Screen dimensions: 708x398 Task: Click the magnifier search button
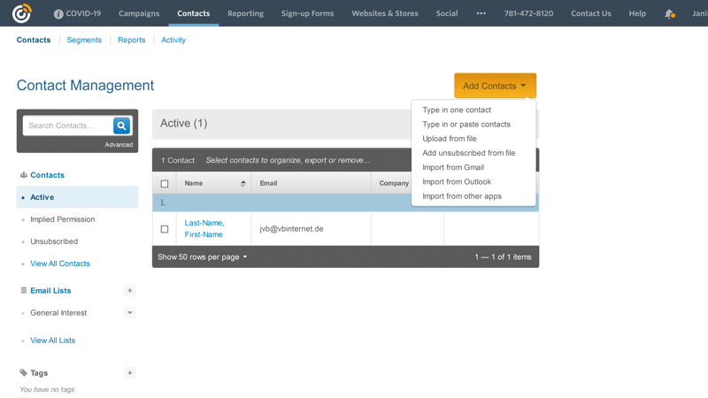point(121,126)
